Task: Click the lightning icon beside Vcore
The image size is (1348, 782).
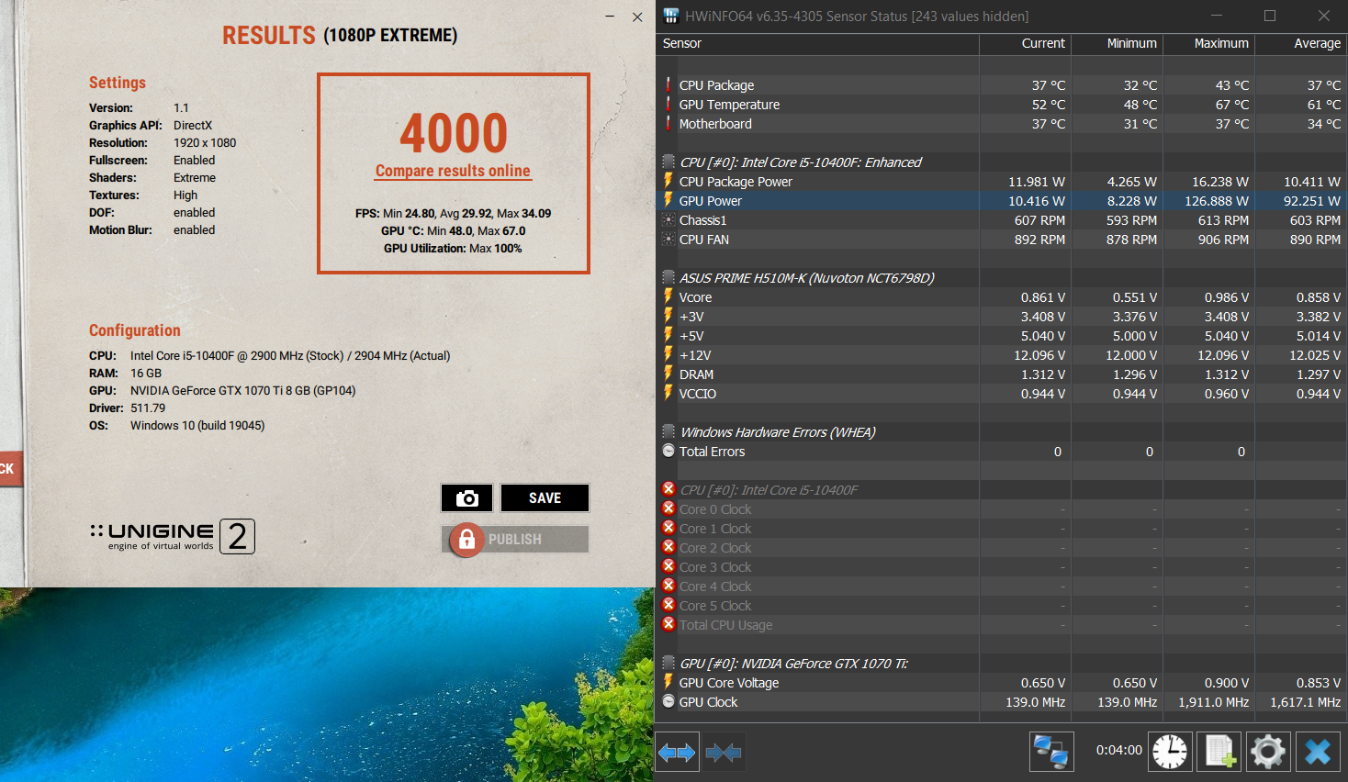Action: click(668, 296)
